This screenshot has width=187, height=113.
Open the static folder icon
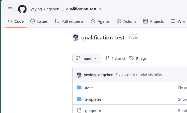[x=79, y=88]
